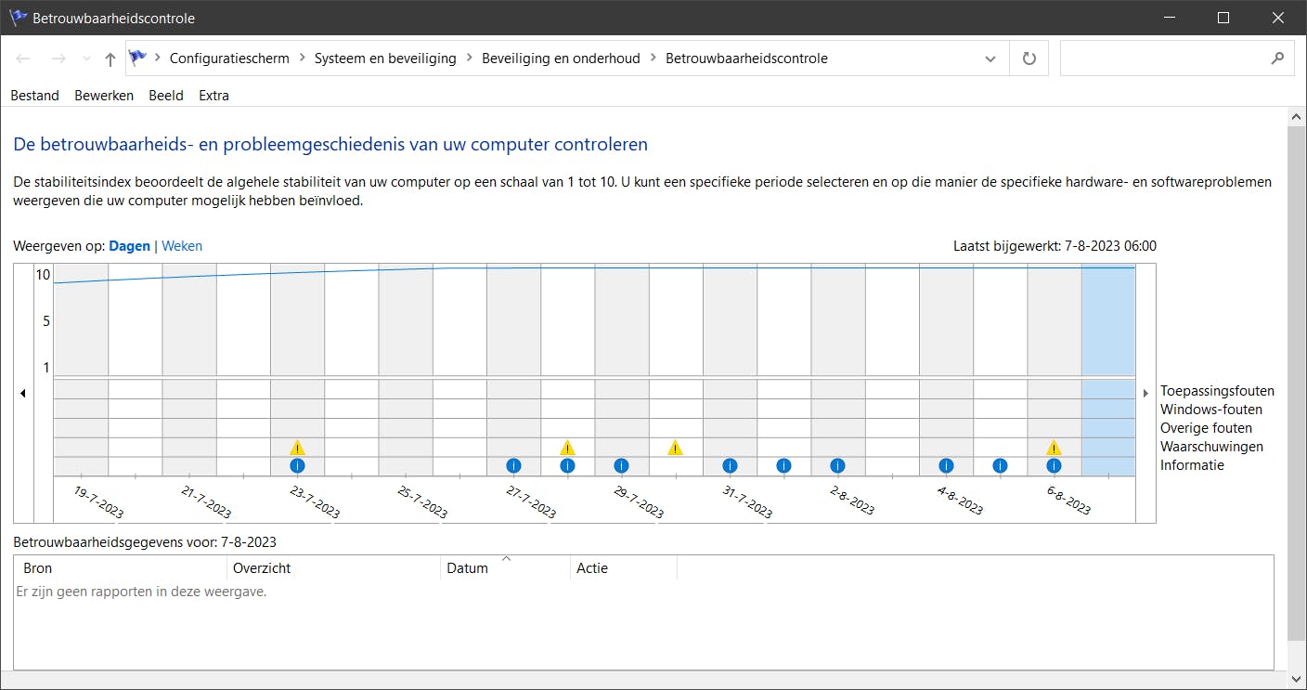Select the information icon for 2-8-2023
Image resolution: width=1307 pixels, height=690 pixels.
click(x=837, y=466)
